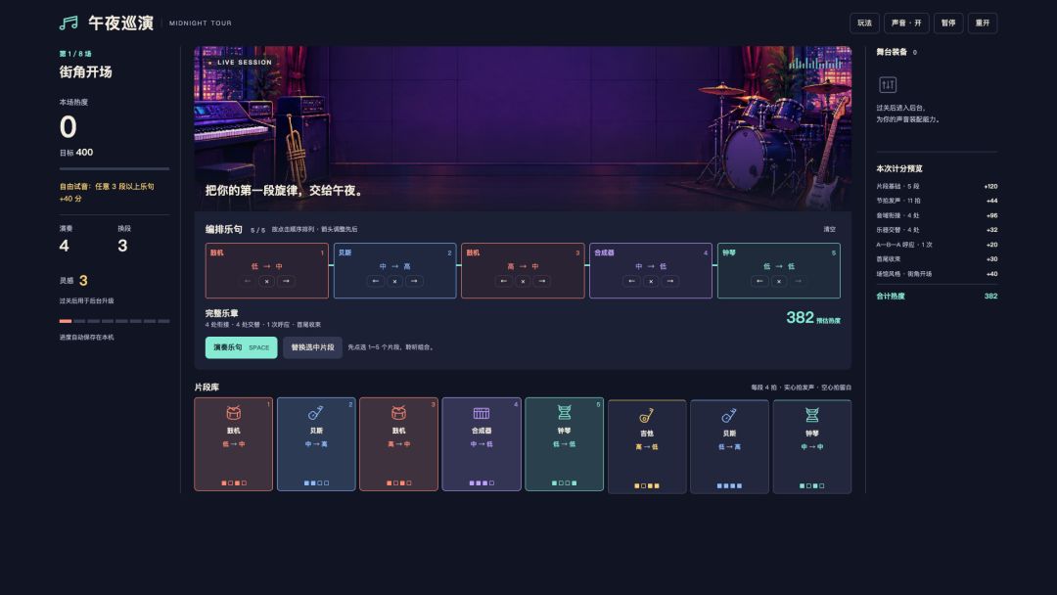
Task: Move slot 1 鼓机 right with arrow
Action: 287,281
